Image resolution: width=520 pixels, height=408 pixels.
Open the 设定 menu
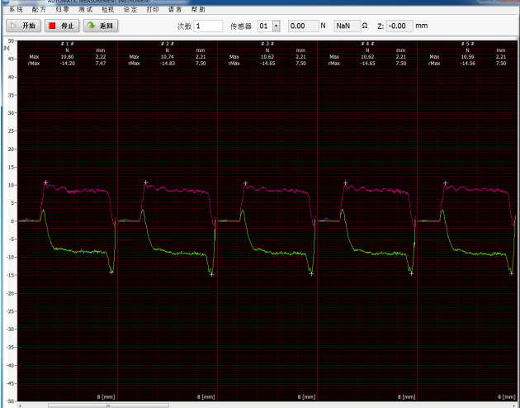pos(130,10)
